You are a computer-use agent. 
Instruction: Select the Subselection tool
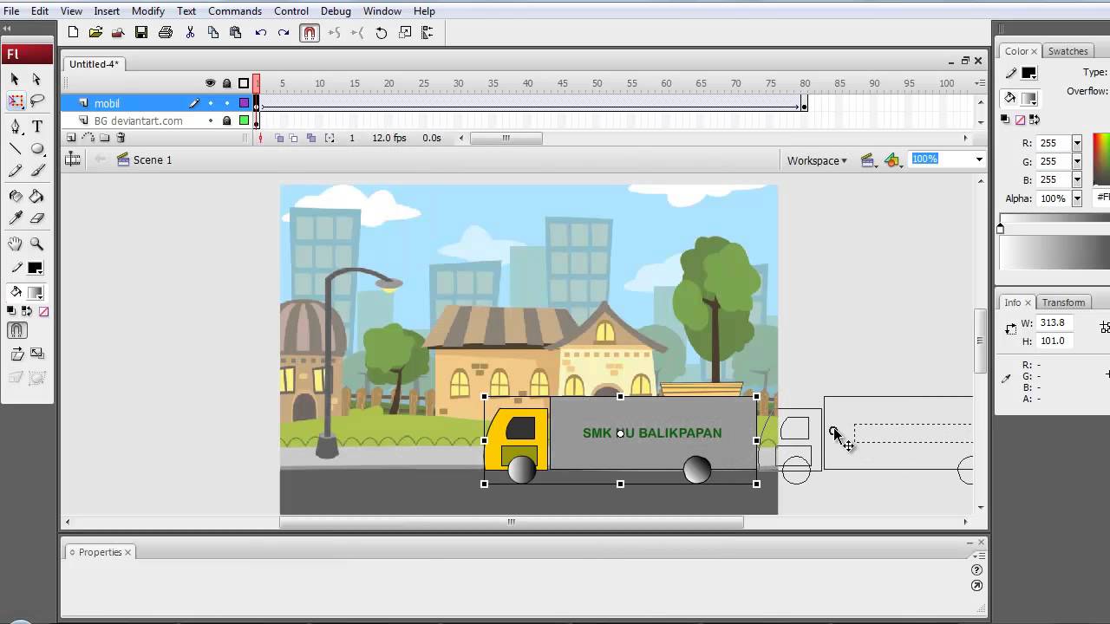click(x=36, y=79)
